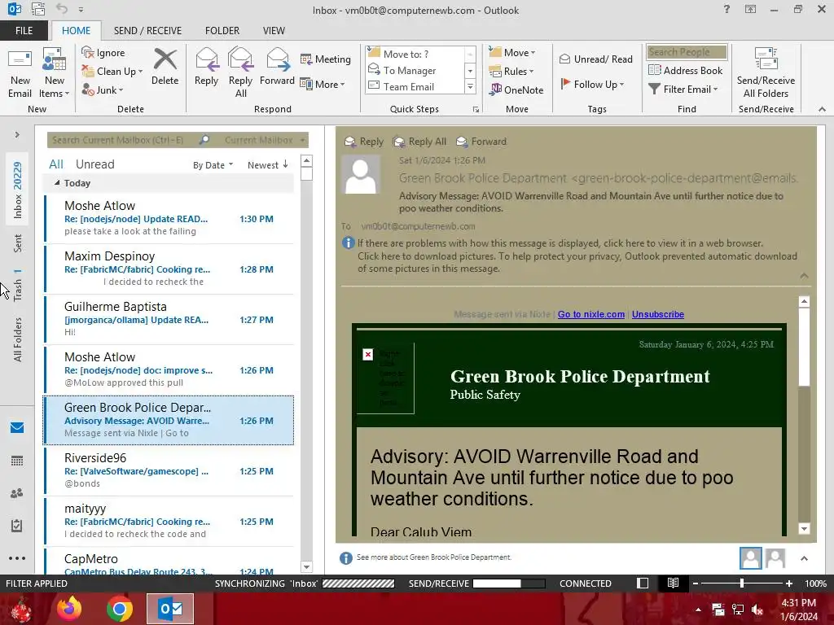Click Reply in the reading pane
834x625 pixels.
(x=364, y=142)
